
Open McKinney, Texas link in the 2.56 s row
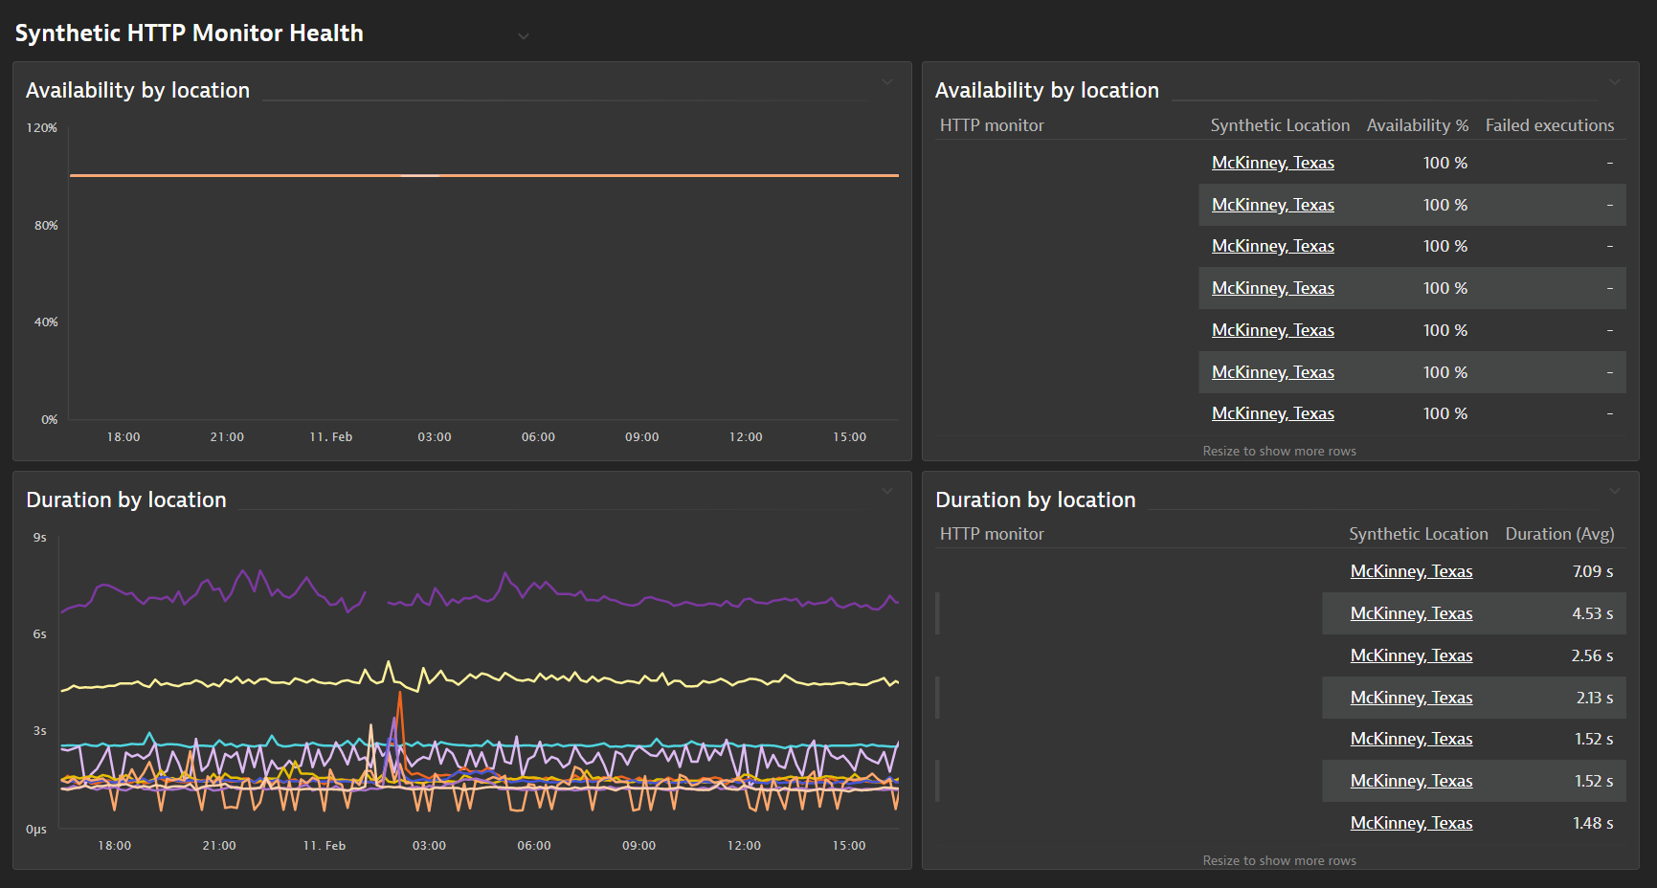click(x=1411, y=655)
